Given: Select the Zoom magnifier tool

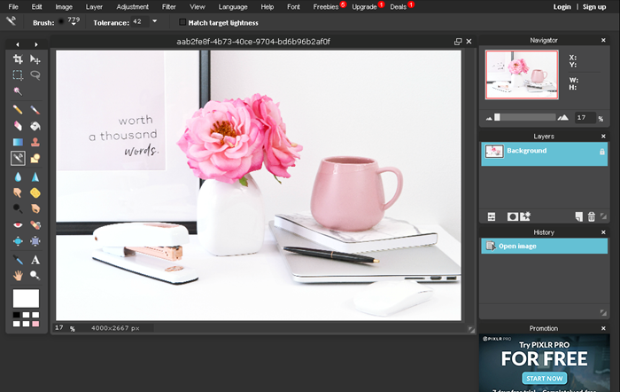Looking at the screenshot, I should tap(35, 275).
